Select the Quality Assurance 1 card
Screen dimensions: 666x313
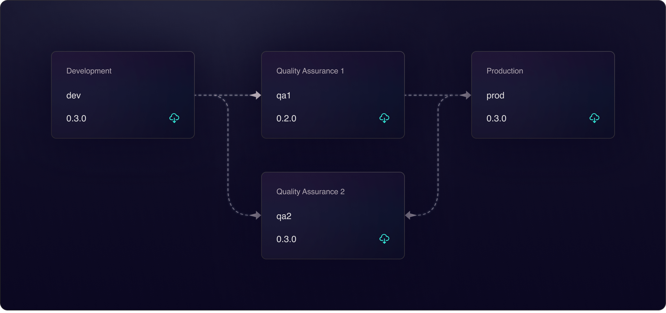pyautogui.click(x=333, y=95)
